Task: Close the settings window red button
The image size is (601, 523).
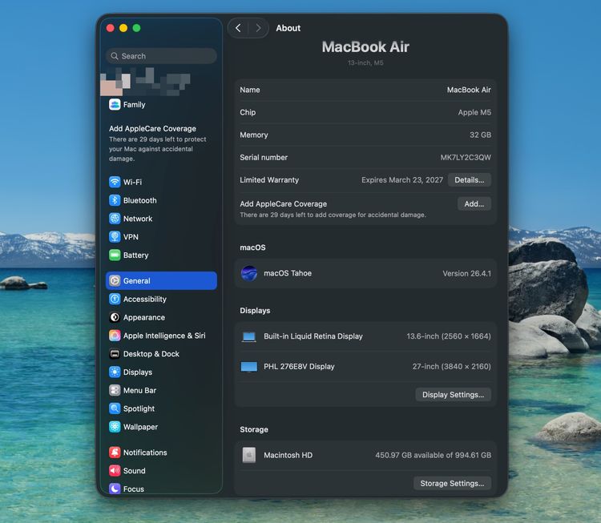Action: tap(111, 28)
